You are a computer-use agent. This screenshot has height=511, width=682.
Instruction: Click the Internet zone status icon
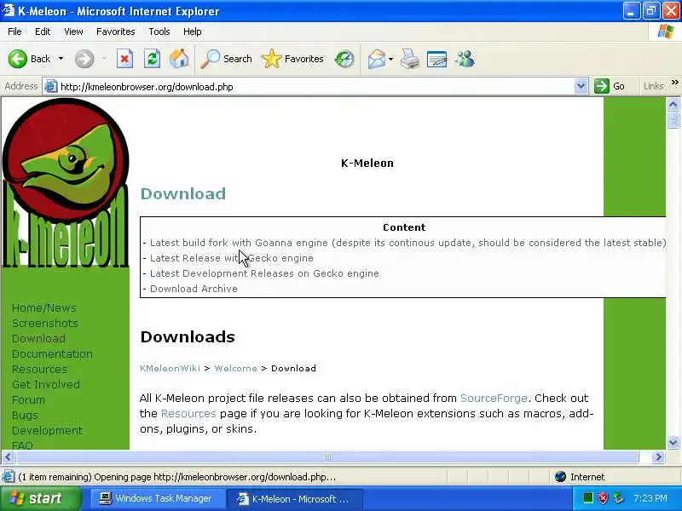tap(561, 477)
